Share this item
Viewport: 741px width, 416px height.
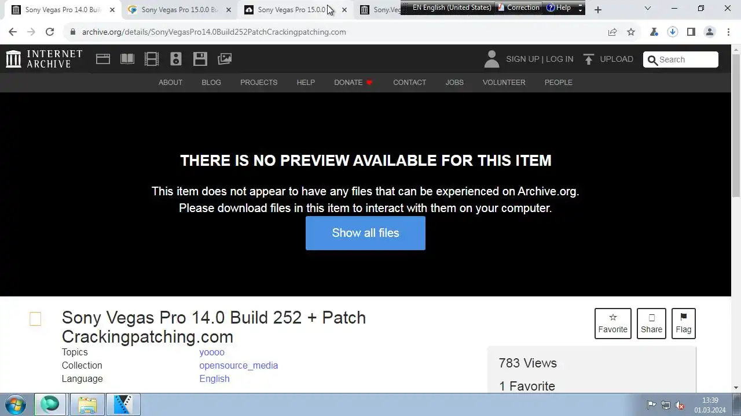pyautogui.click(x=651, y=324)
